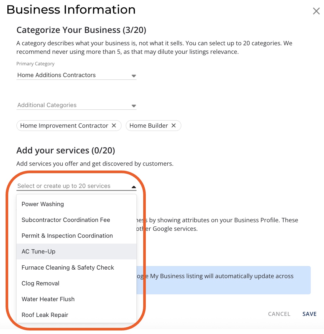Screen dimensions: 324x334
Task: Type in the services search field
Action: tap(71, 186)
